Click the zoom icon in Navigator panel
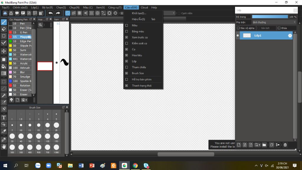This screenshot has width=302, height=170. click(x=40, y=25)
